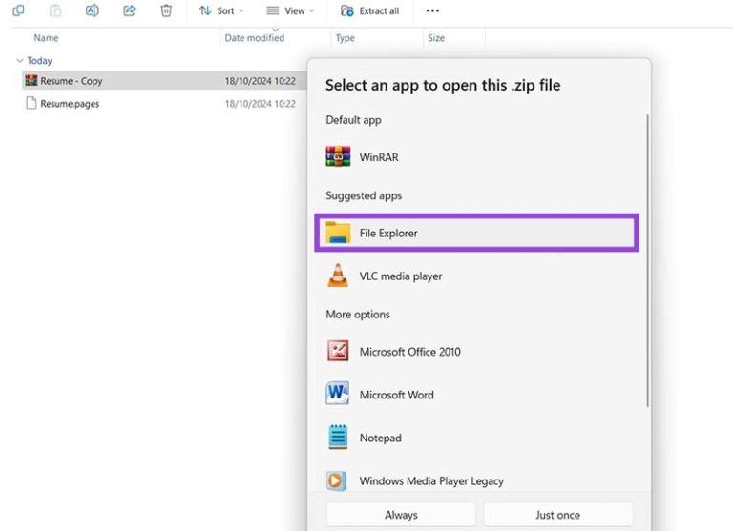Open the See more ellipsis menu
This screenshot has height=531, width=733.
[x=432, y=10]
